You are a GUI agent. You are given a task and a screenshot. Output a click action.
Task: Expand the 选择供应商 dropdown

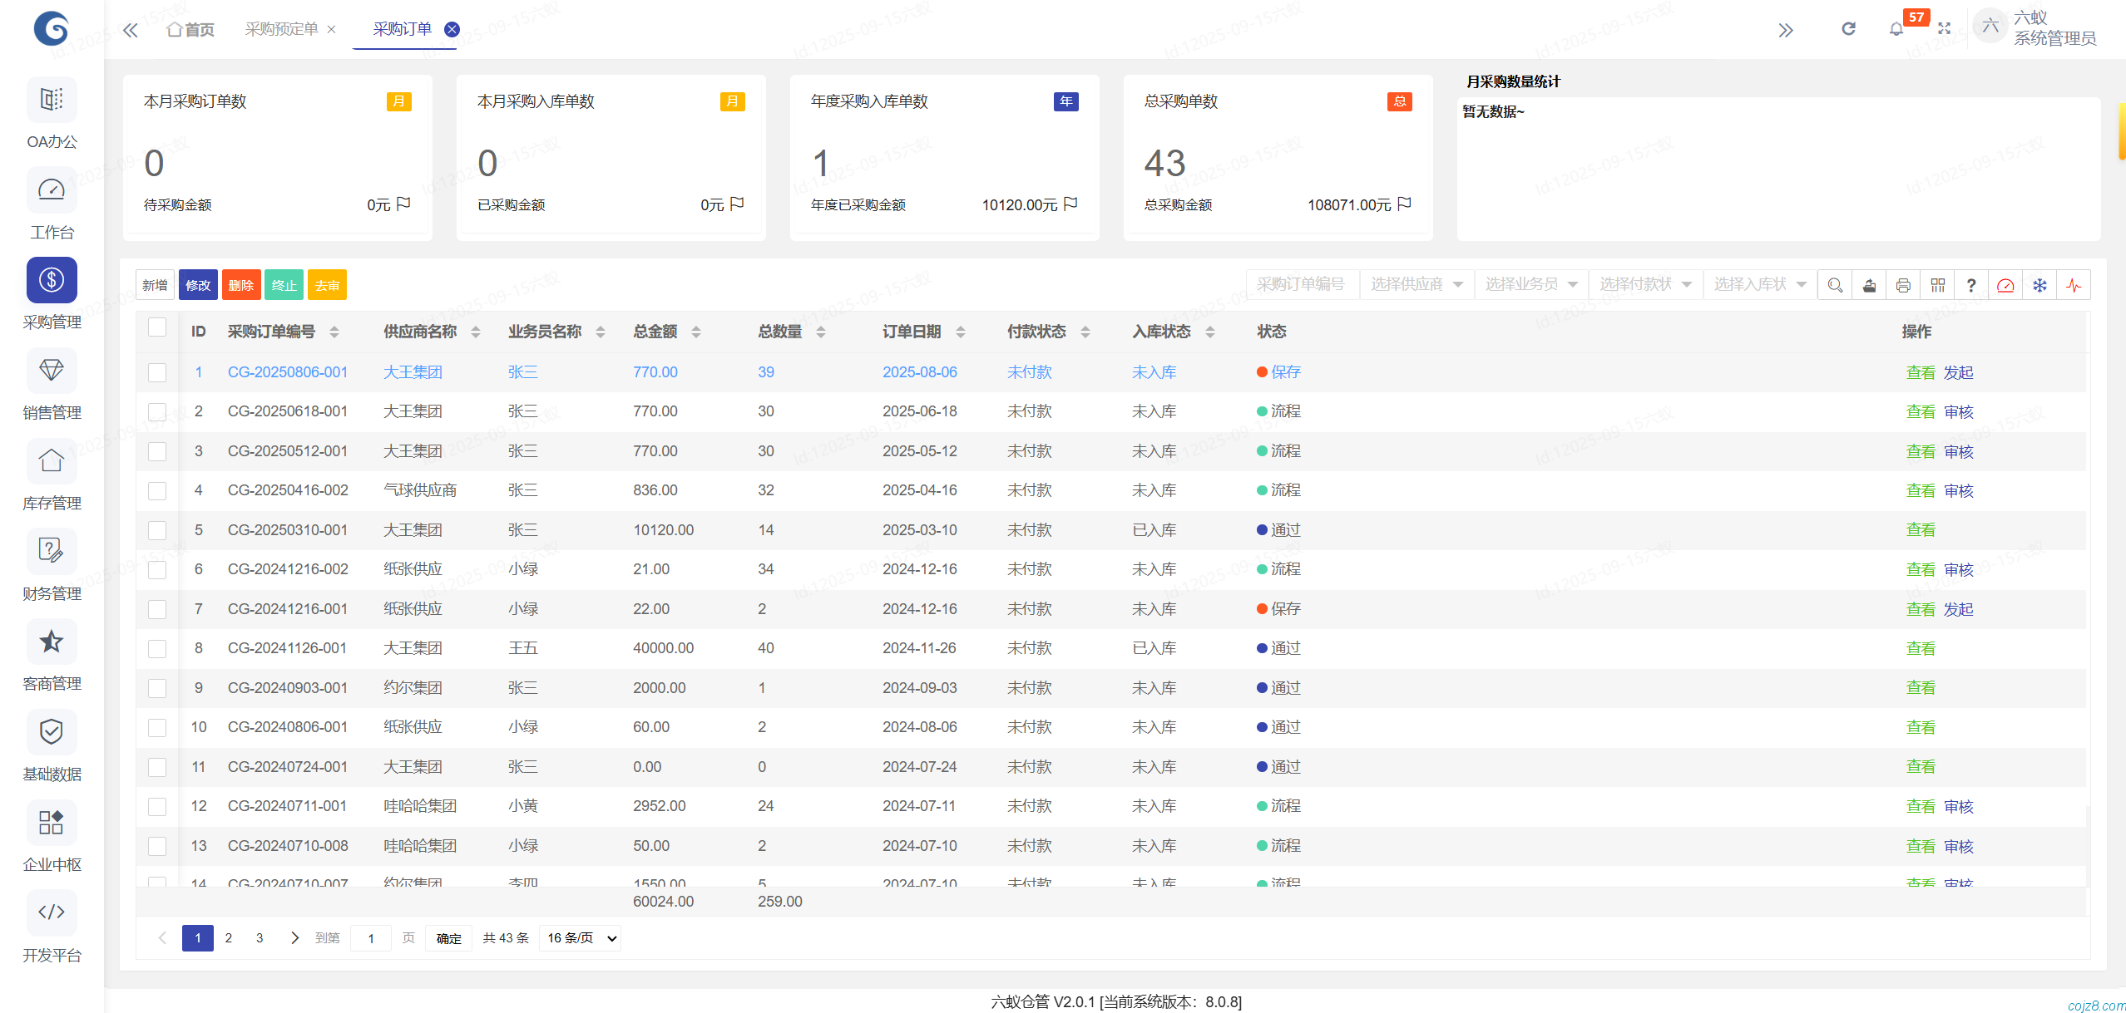[1417, 284]
